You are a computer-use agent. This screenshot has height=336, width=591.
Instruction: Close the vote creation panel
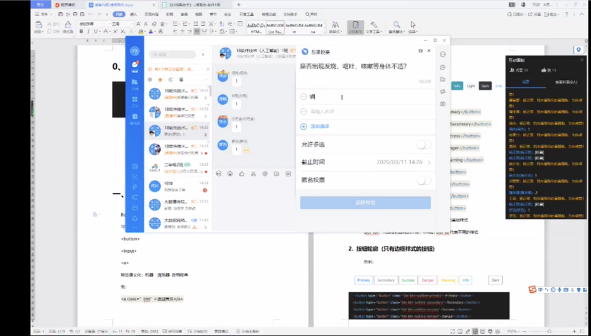[x=428, y=51]
